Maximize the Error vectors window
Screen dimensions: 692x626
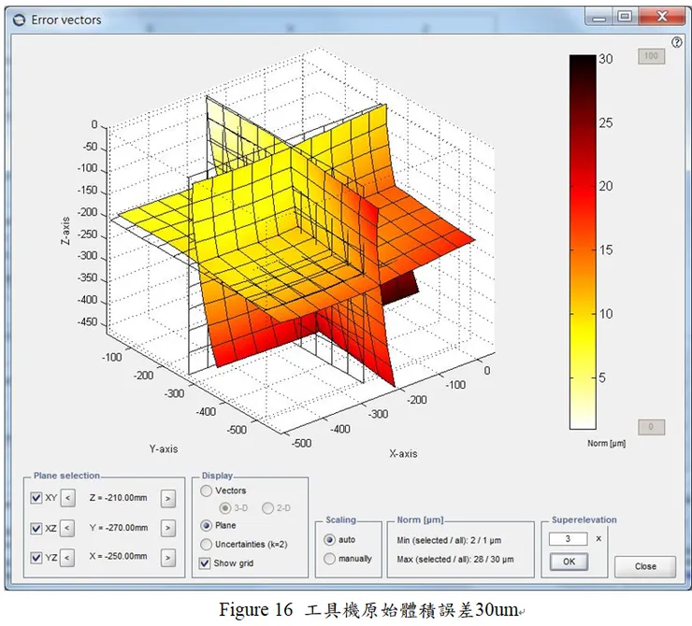tap(625, 17)
